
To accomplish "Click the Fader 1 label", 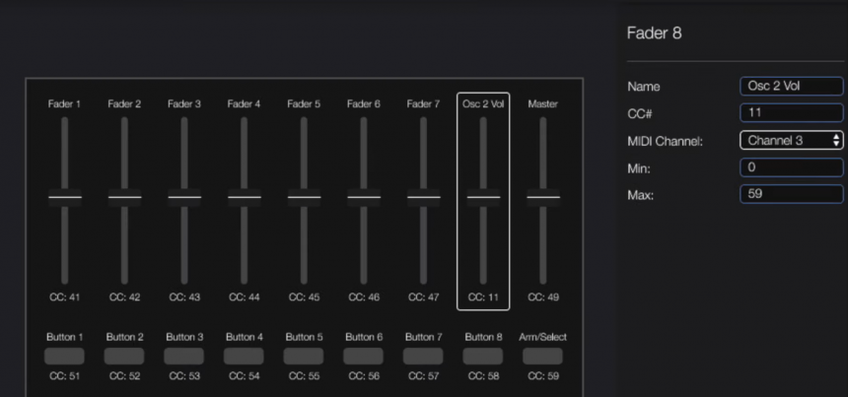I will 64,103.
